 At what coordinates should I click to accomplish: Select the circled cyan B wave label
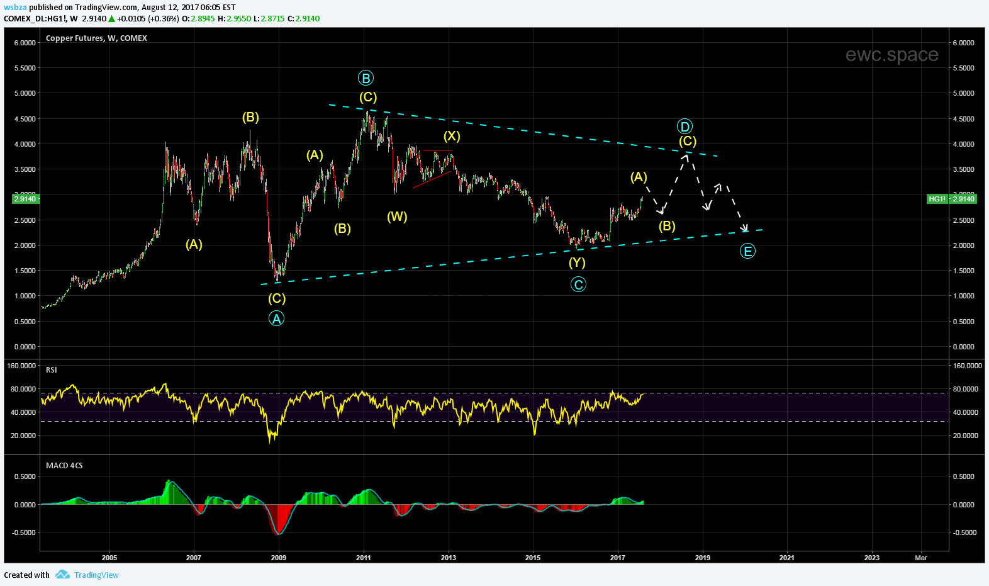366,78
